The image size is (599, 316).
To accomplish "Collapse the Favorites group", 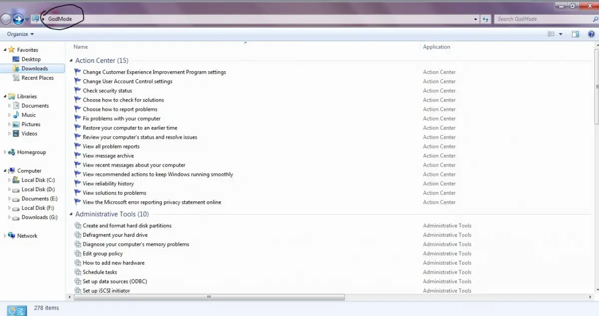I will coord(5,50).
